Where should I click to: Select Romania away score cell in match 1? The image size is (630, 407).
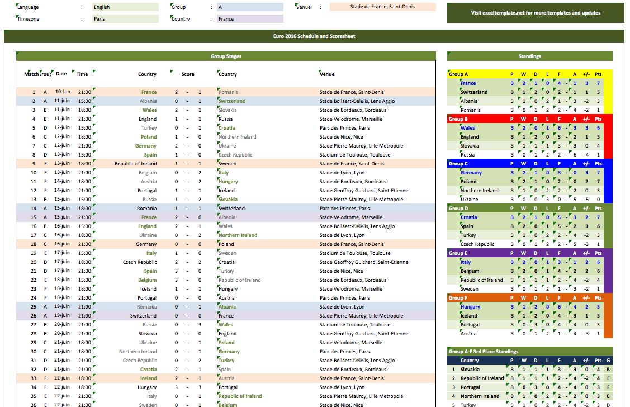[x=200, y=92]
